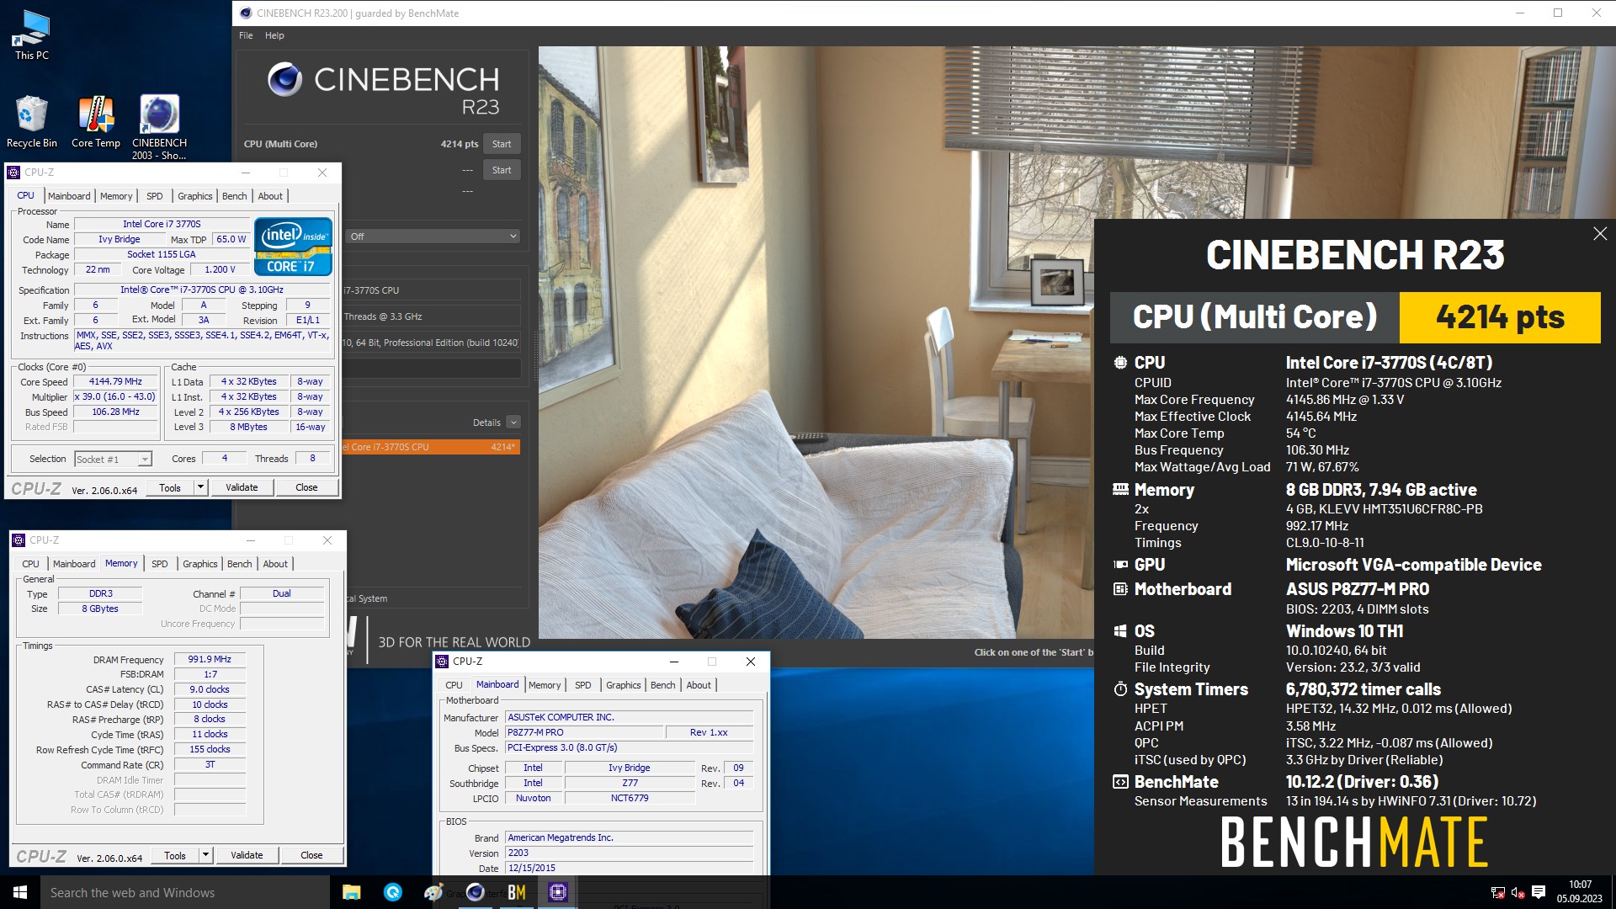The height and width of the screenshot is (909, 1616).
Task: Start the second Cinebench test
Action: click(x=502, y=170)
